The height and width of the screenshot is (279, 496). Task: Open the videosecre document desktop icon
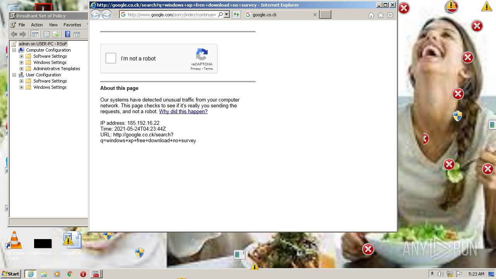pos(72,243)
